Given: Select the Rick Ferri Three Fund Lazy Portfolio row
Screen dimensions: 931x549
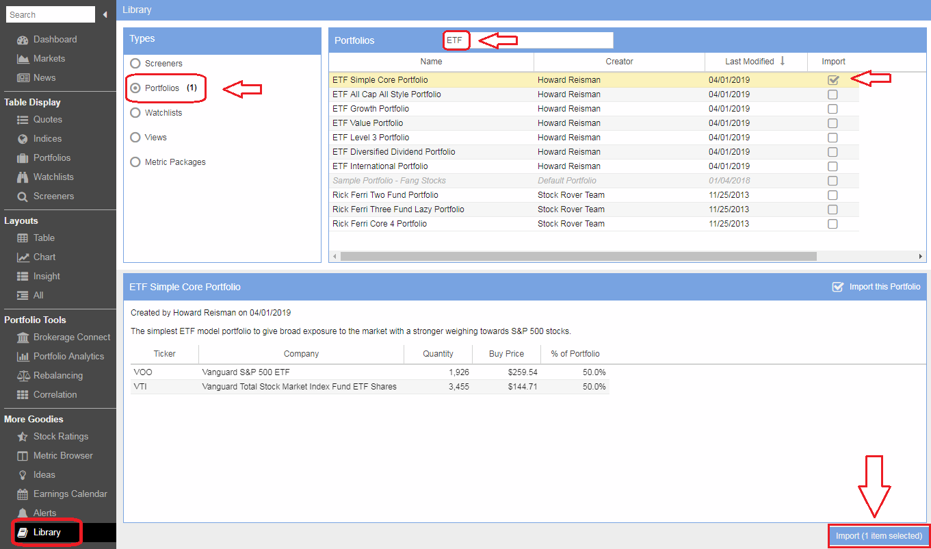Looking at the screenshot, I should (594, 209).
